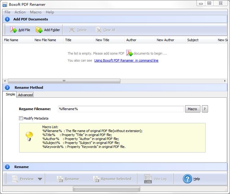Image resolution: width=230 pixels, height=194 pixels.
Task: Click the New Author column header
Action: (x=170, y=40)
